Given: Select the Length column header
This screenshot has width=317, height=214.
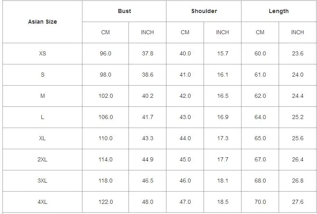Looking at the screenshot, I should coord(279,11).
